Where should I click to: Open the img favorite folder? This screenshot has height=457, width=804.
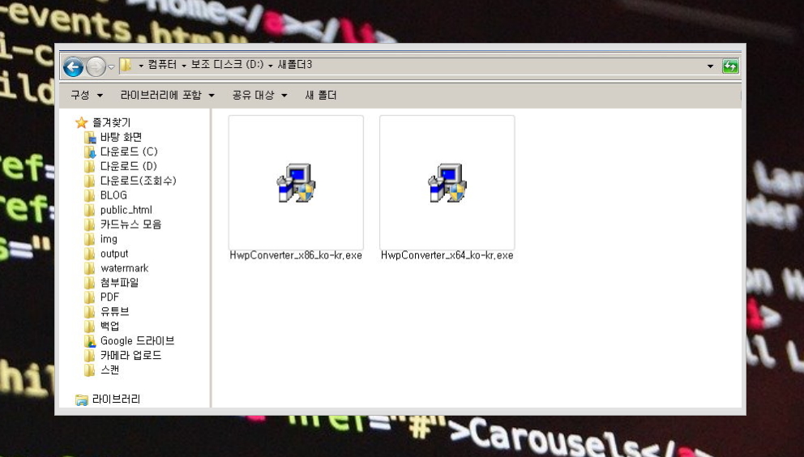109,239
